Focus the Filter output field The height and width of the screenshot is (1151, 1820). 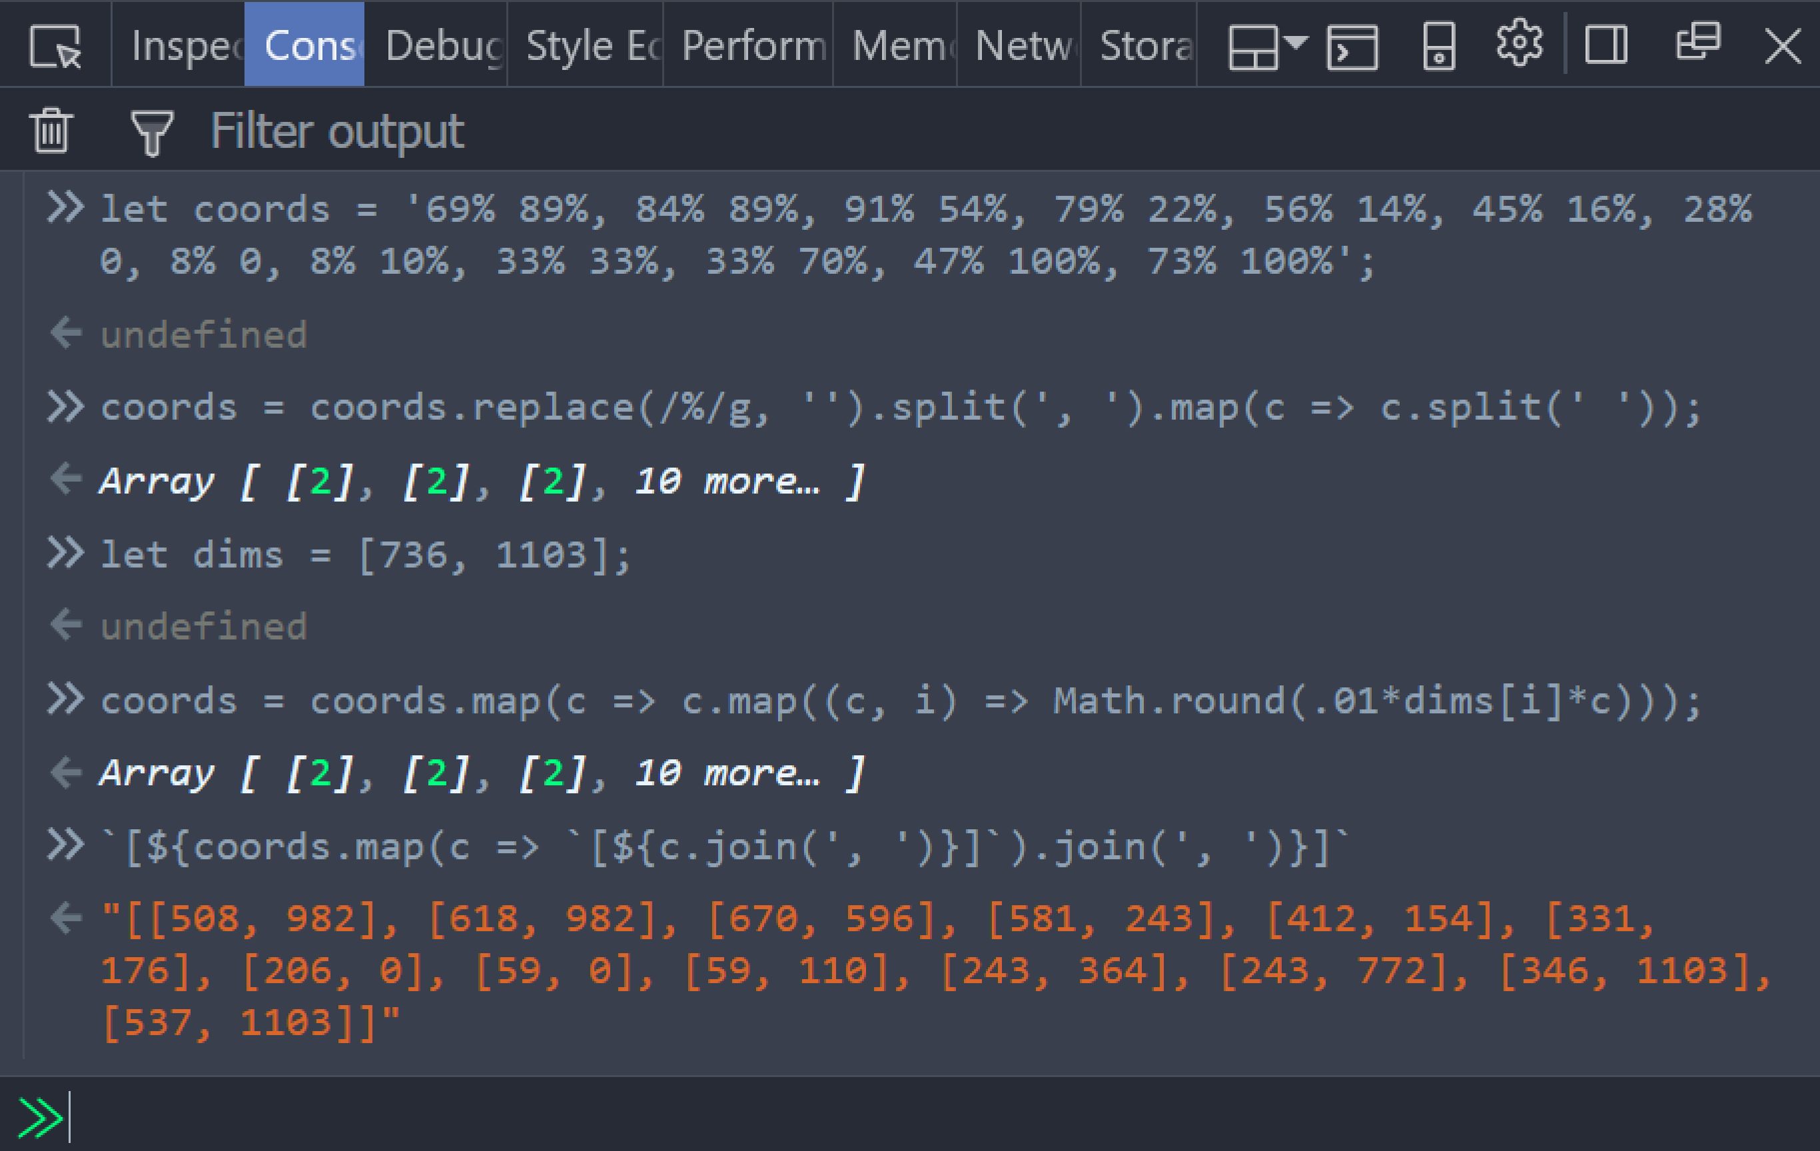[x=1005, y=131]
